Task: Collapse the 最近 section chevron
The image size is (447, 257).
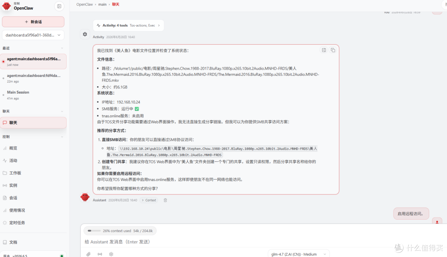Action: [x=62, y=48]
